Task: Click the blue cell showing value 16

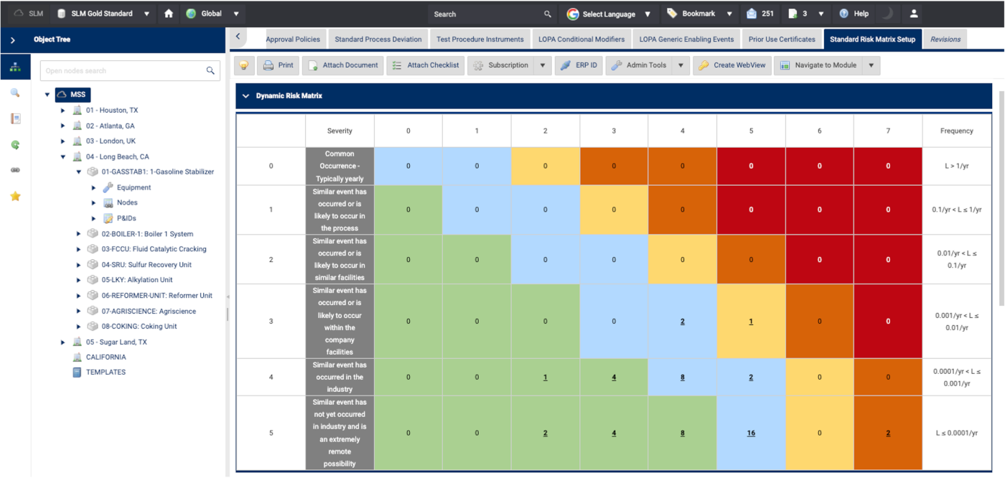Action: click(751, 433)
